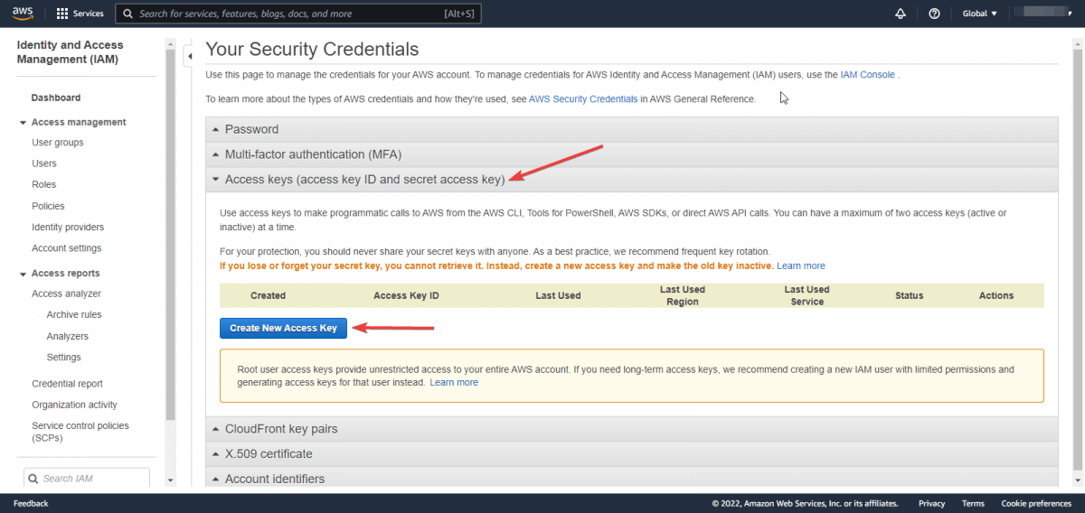This screenshot has height=513, width=1085.
Task: Open the Privacy footer link
Action: (931, 503)
